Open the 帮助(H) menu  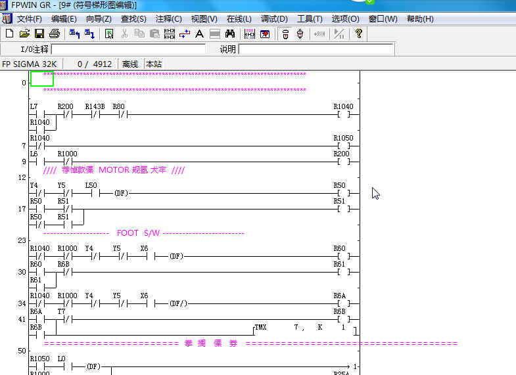[420, 19]
